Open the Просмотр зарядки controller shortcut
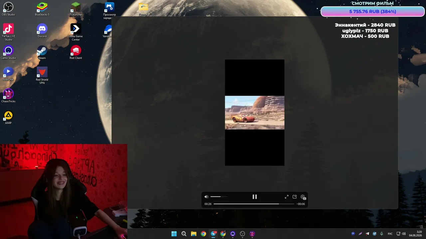Image resolution: width=426 pixels, height=239 pixels. (x=109, y=11)
